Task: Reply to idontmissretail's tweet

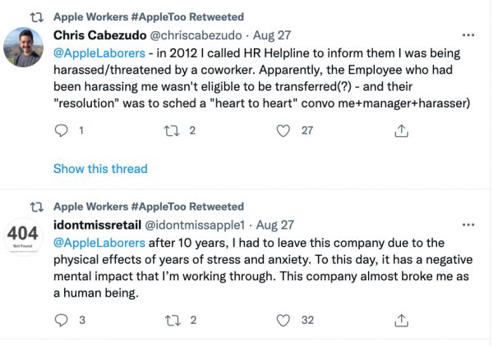Action: pyautogui.click(x=62, y=320)
